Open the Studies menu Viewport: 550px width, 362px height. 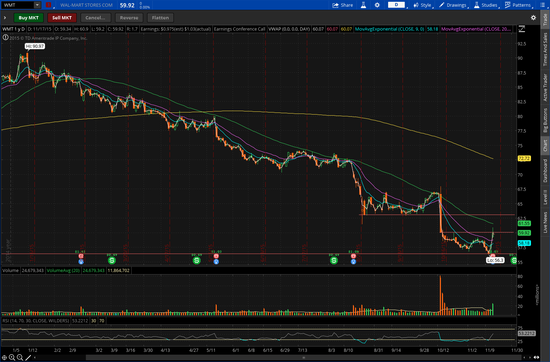coord(486,5)
